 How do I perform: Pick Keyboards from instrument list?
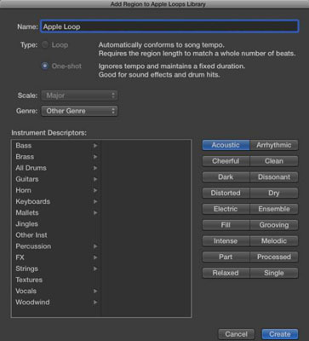[x=56, y=201]
